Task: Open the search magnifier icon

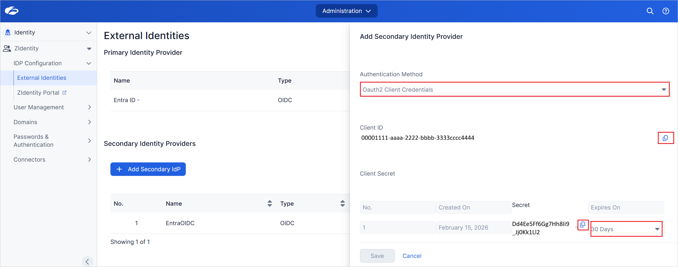Action: [x=650, y=11]
